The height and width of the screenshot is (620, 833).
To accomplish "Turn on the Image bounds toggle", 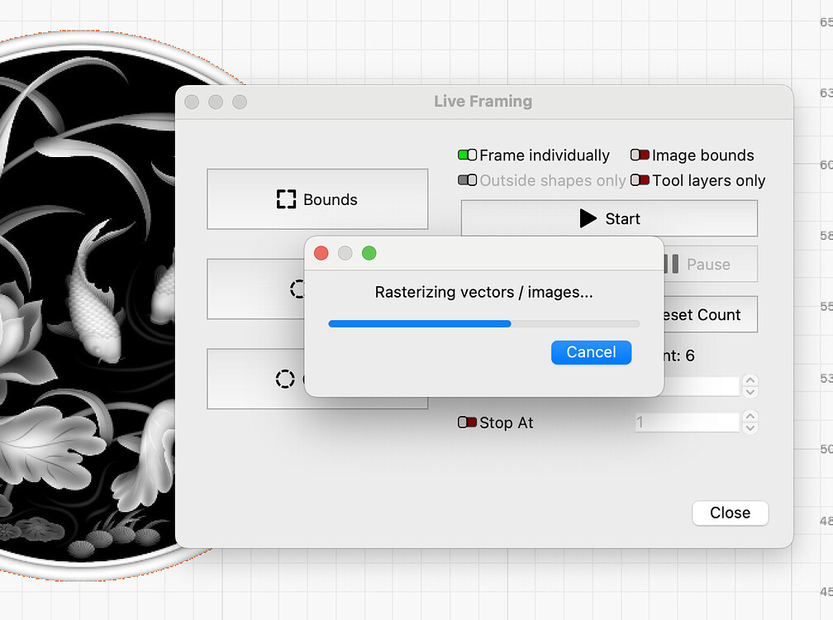I will pyautogui.click(x=639, y=155).
